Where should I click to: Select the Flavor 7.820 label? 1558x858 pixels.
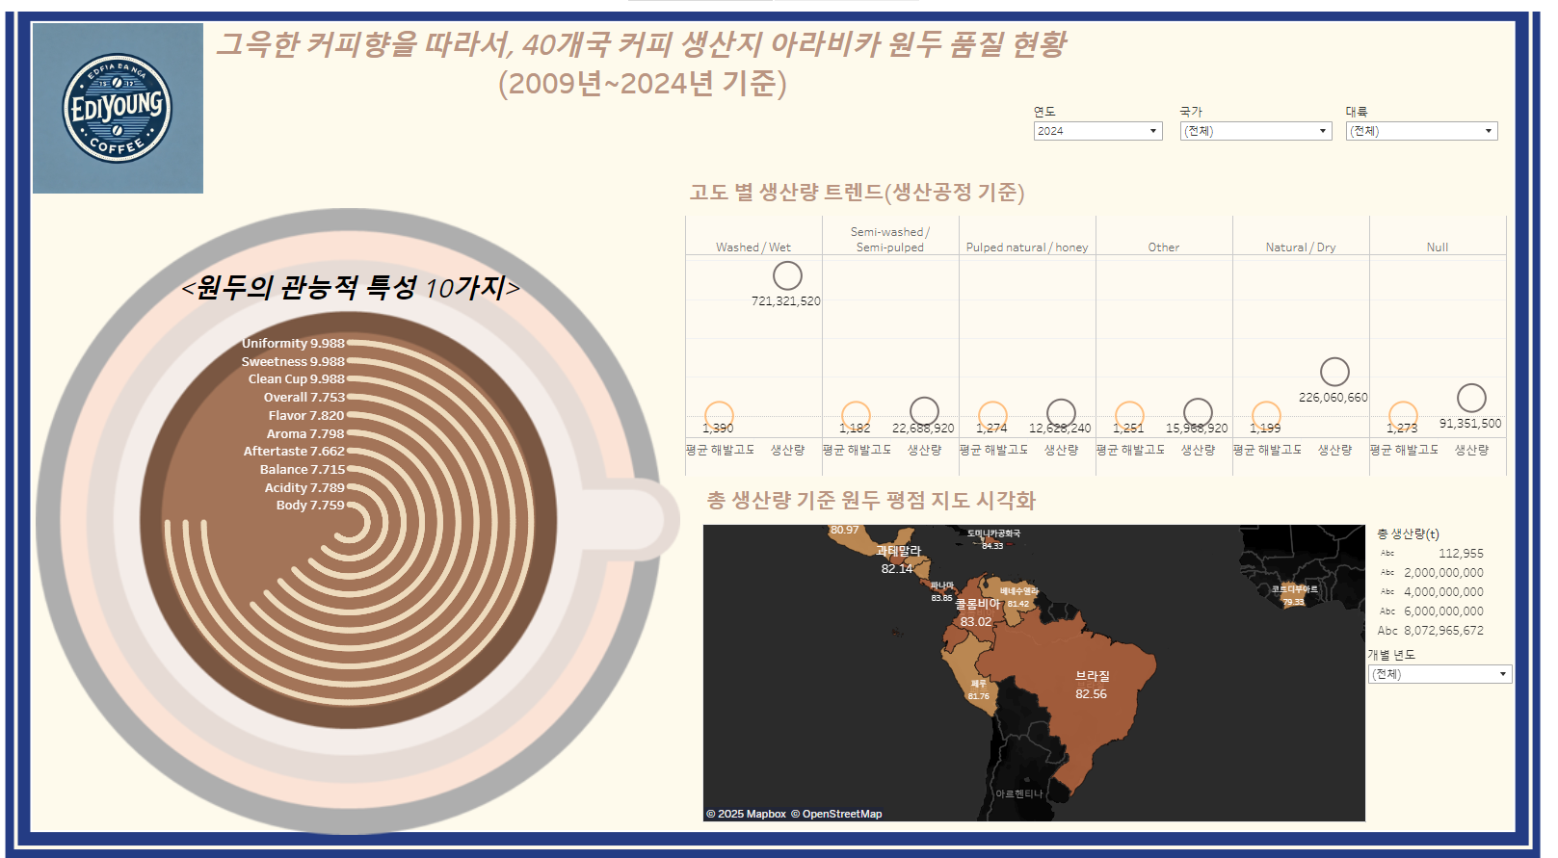tap(306, 415)
